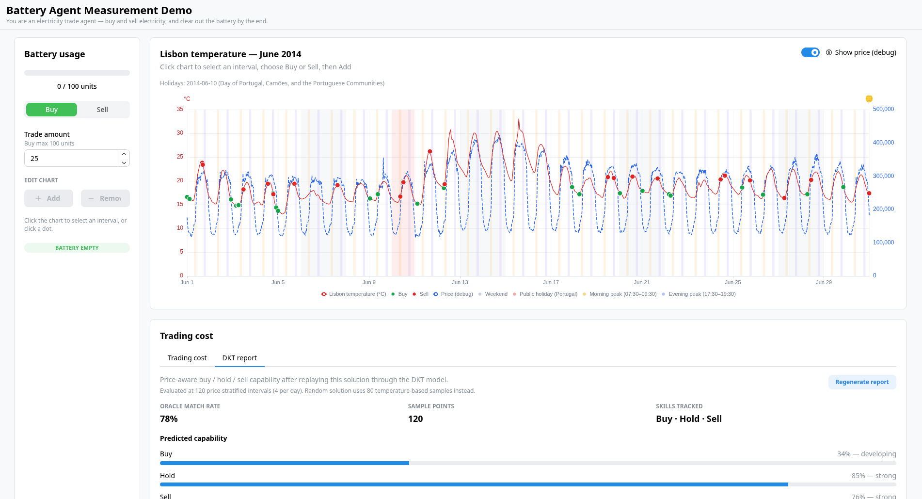Click the BATTERY EMPTY status badge
Image resolution: width=922 pixels, height=499 pixels.
77,248
